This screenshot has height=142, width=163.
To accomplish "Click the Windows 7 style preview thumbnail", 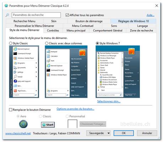I will click(118, 72).
